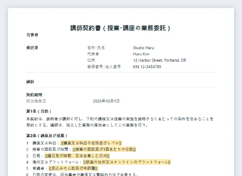
Task: Click the 第1条（目的） heading
Action: (39, 111)
